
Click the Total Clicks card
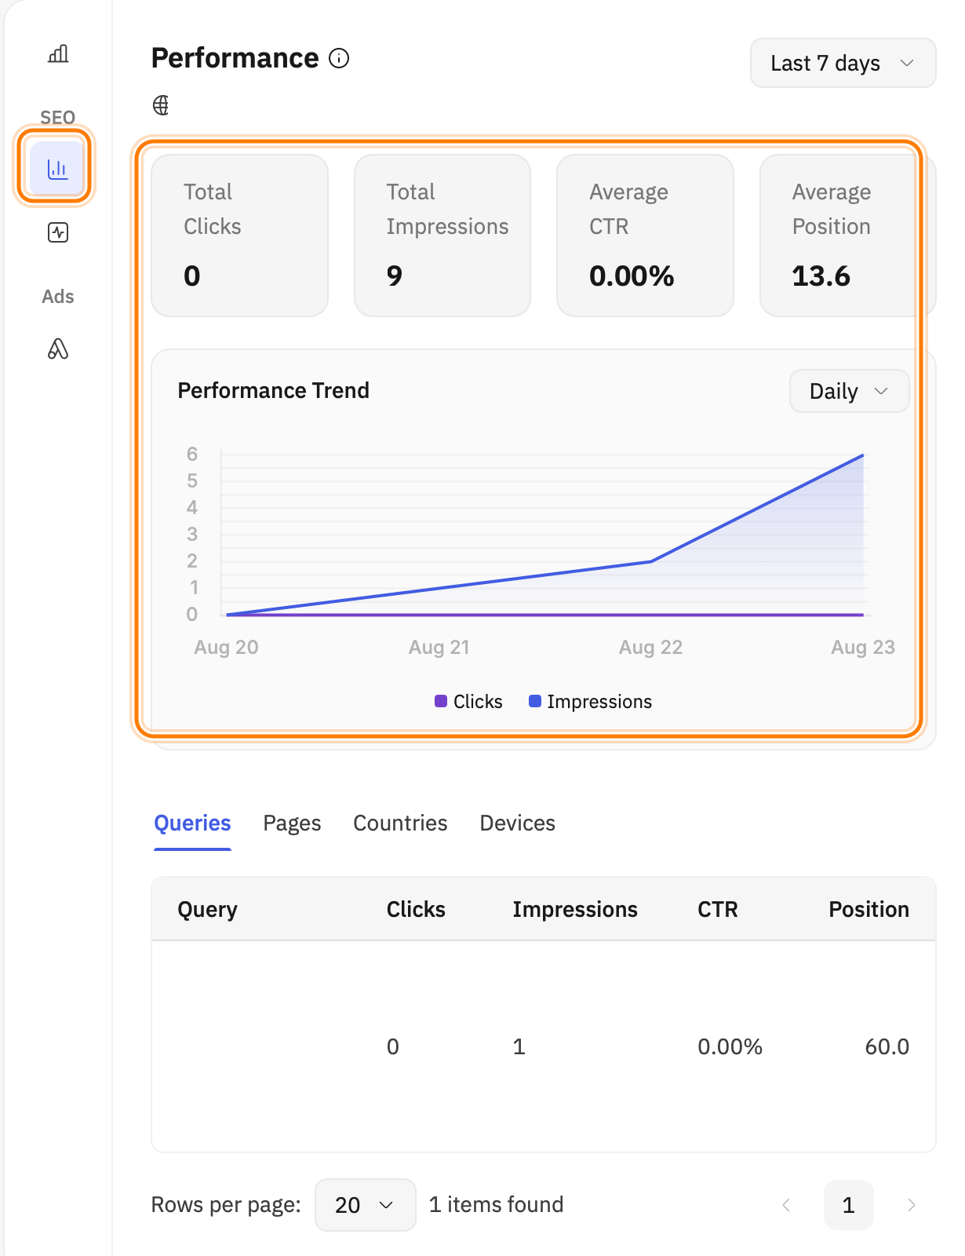(239, 235)
